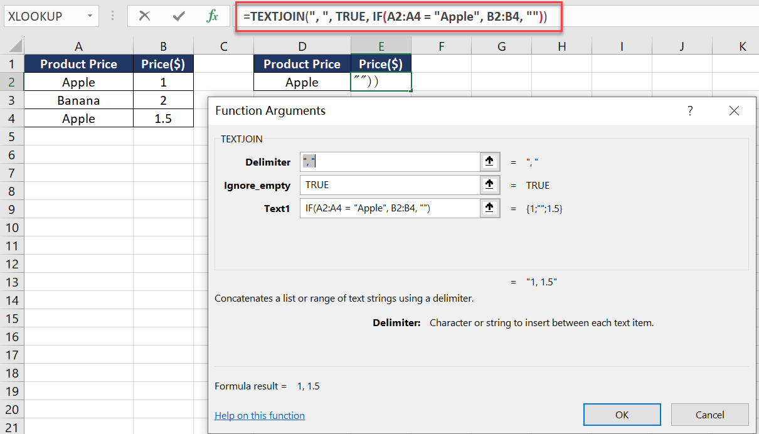Cancel formula entry with the X icon
This screenshot has height=434, width=759.
coord(144,16)
